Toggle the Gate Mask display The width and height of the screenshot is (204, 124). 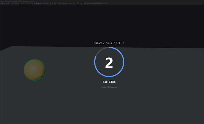[x=25, y=3]
